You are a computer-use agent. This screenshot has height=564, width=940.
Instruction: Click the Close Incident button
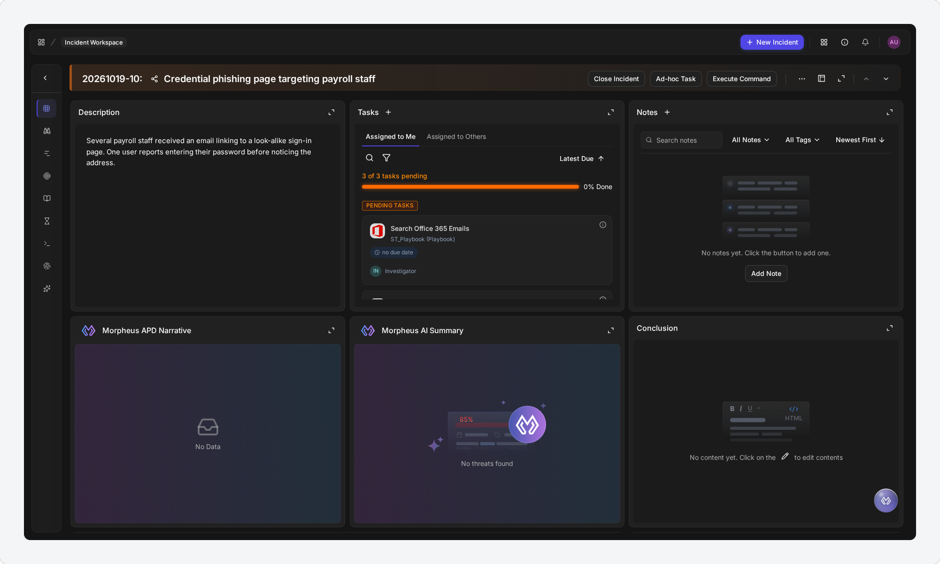616,79
